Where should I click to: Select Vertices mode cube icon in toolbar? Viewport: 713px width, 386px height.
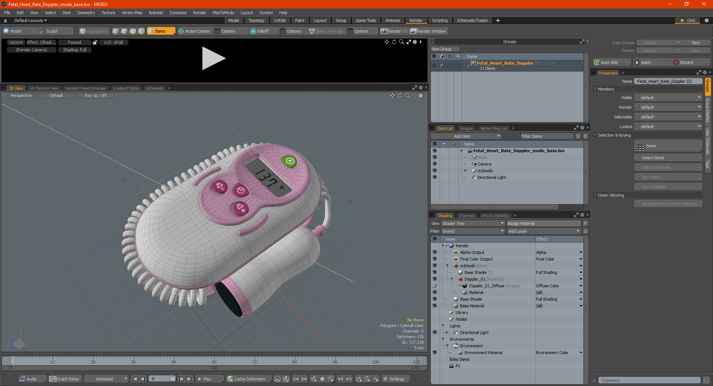point(115,31)
